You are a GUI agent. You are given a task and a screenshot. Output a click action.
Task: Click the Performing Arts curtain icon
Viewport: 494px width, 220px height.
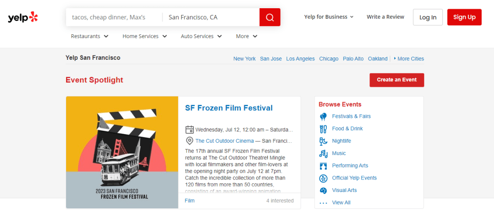point(323,166)
